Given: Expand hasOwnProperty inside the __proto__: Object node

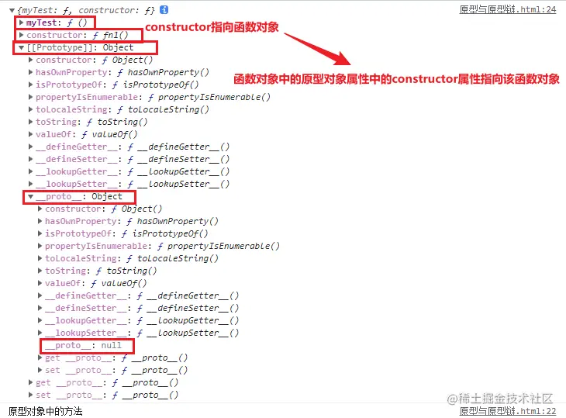Looking at the screenshot, I should click(x=40, y=221).
